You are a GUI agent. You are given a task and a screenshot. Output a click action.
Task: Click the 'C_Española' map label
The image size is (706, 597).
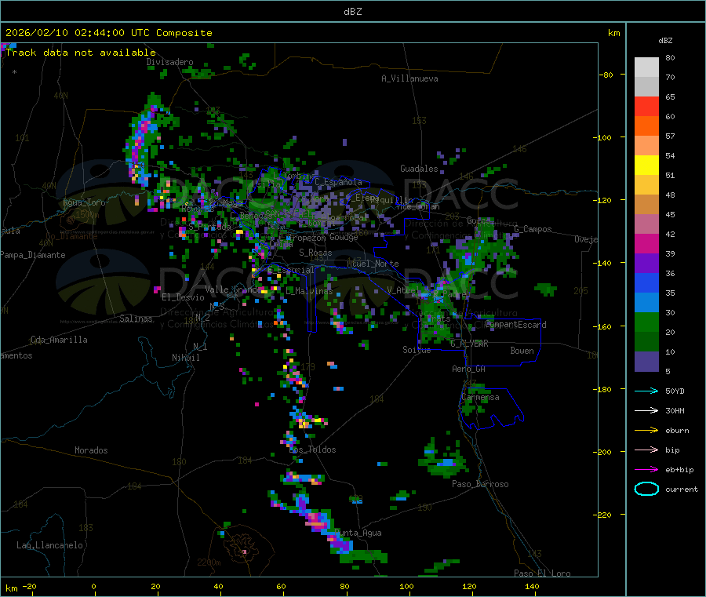coord(338,182)
